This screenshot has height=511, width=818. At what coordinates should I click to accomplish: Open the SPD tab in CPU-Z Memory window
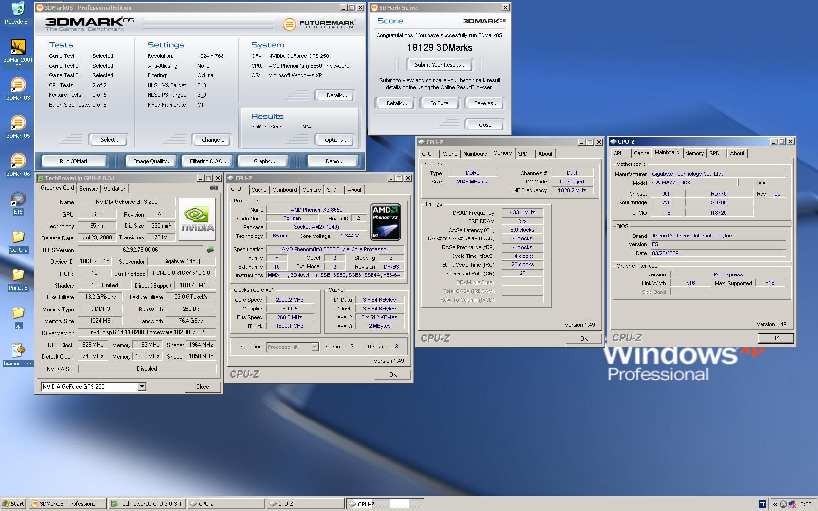[x=522, y=154]
